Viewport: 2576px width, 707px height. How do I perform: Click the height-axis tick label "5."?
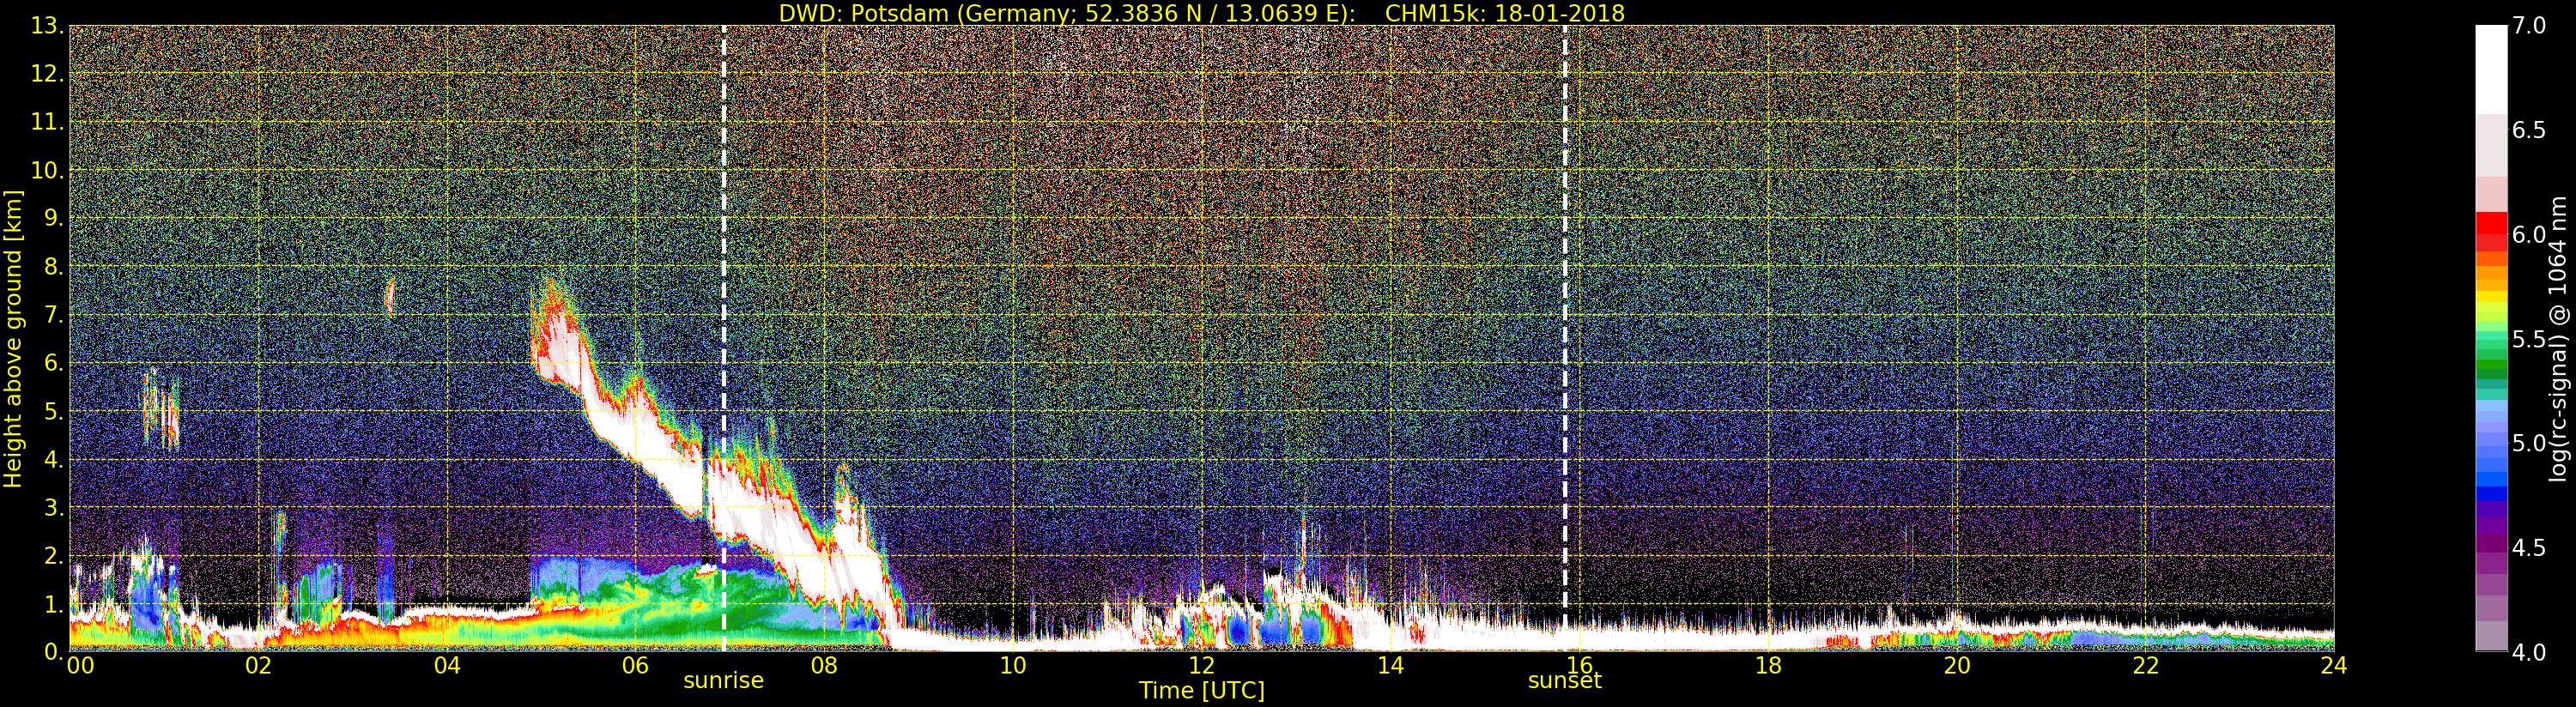tap(54, 411)
